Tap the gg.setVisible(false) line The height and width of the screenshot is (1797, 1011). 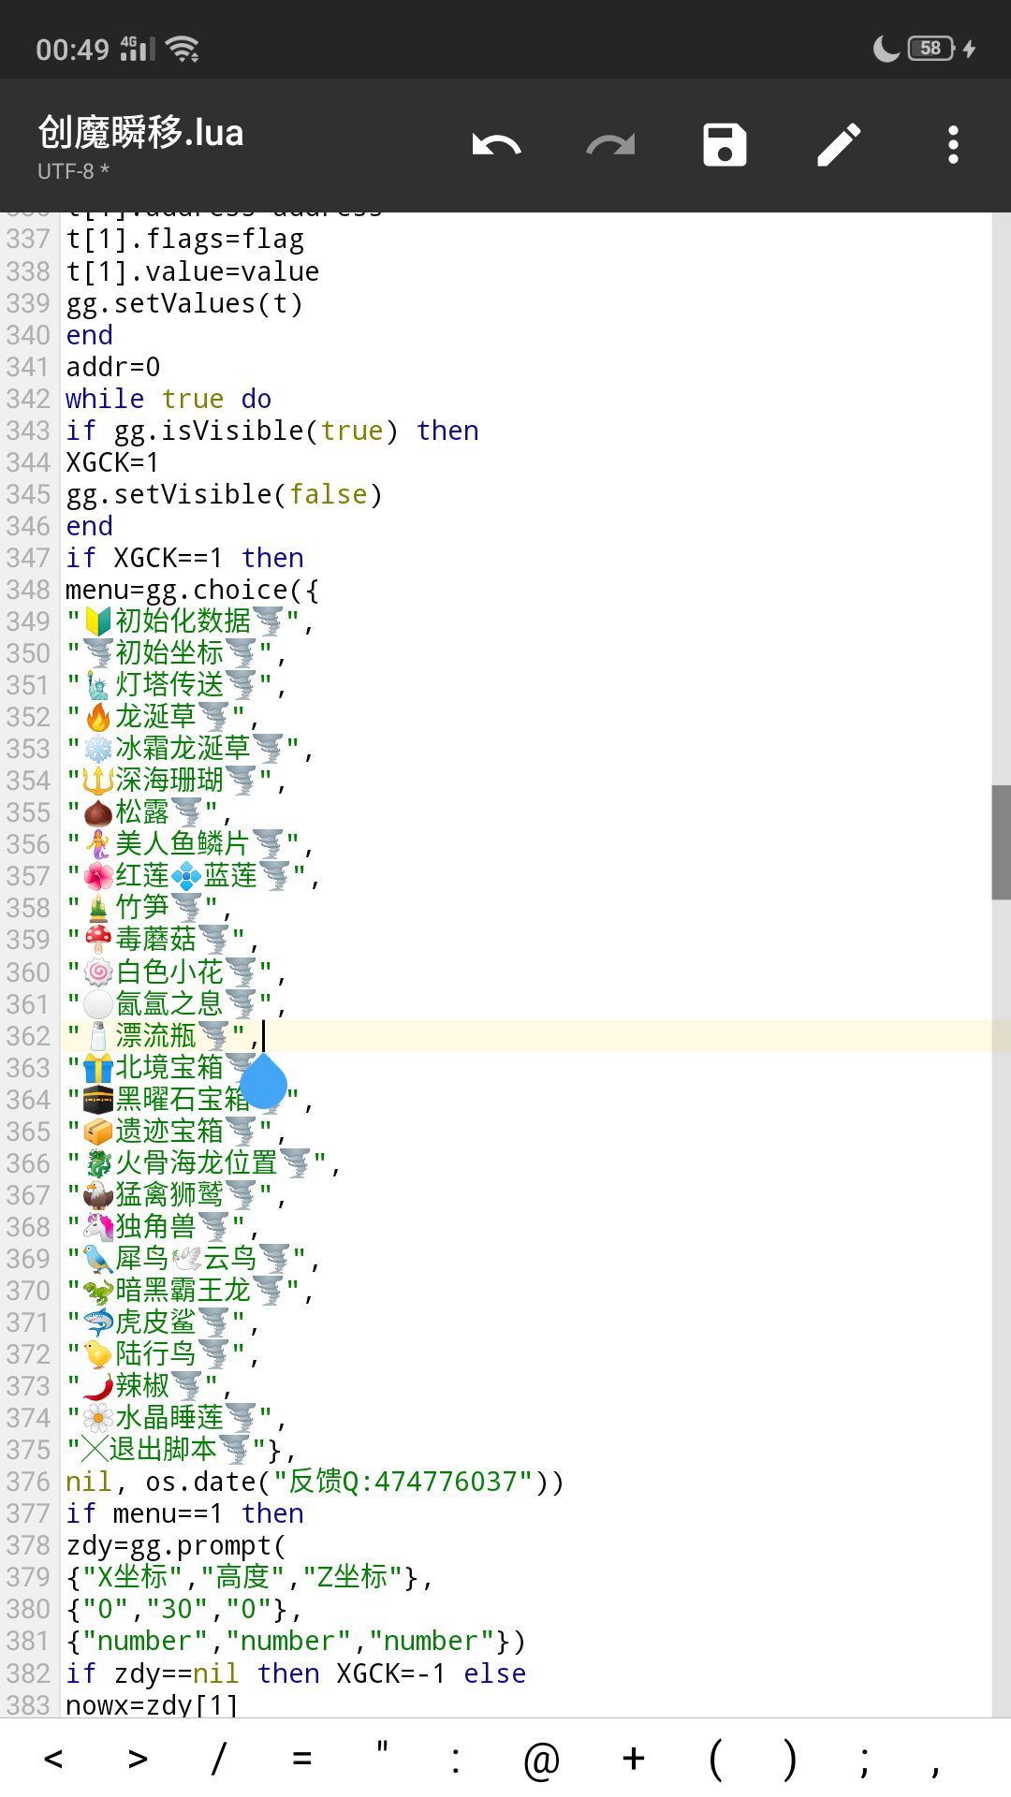224,494
